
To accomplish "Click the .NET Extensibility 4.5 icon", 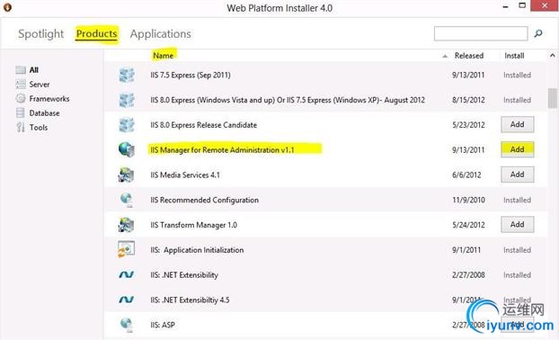I will (126, 300).
